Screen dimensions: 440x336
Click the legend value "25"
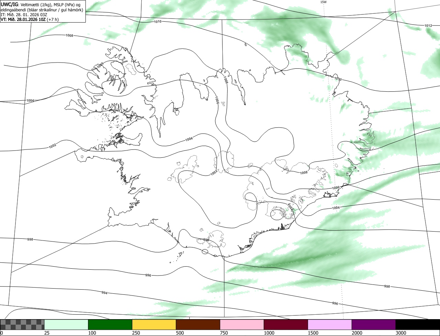(x=47, y=333)
